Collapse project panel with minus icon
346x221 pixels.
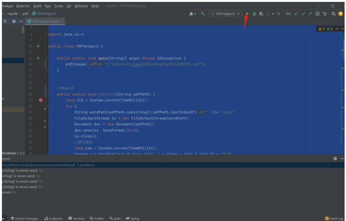coord(21,21)
